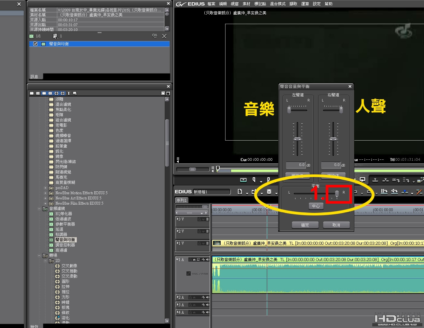The width and height of the screenshot is (424, 328).
Task: Click the set in-point marker icon
Action: pyautogui.click(x=254, y=180)
